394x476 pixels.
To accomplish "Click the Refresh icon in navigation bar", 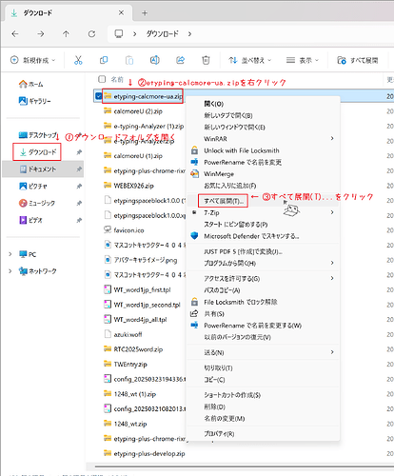I will coord(91,33).
